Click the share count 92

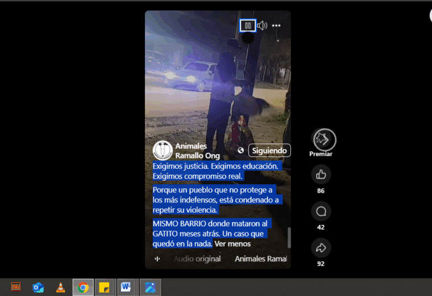321,264
